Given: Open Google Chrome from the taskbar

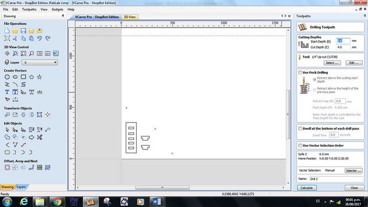Looking at the screenshot, I should coord(57,202).
